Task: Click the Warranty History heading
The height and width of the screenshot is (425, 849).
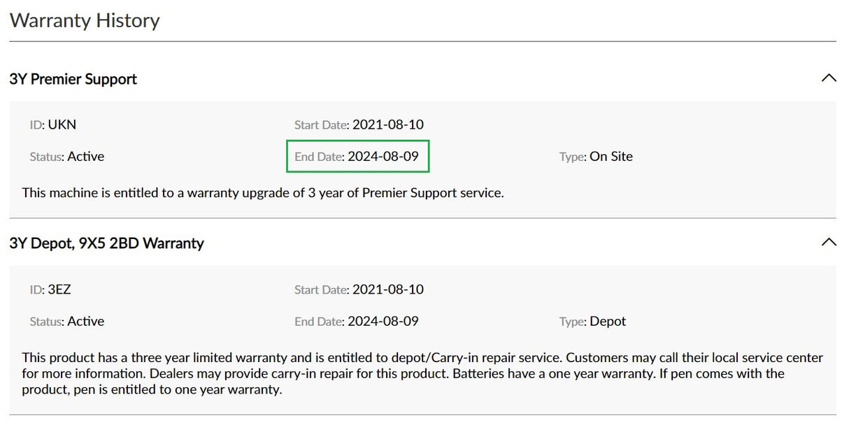Action: click(84, 20)
